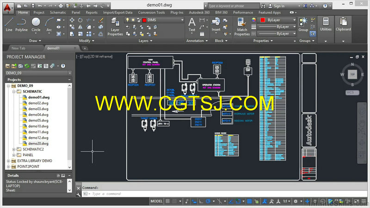
Task: Click the Save icon in quick access toolbar
Action: click(x=33, y=6)
